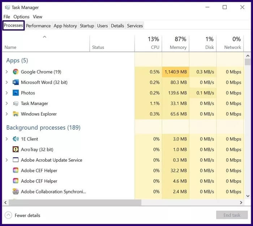Expand the Microsoft Word process group
The image size is (253, 226).
(7, 82)
